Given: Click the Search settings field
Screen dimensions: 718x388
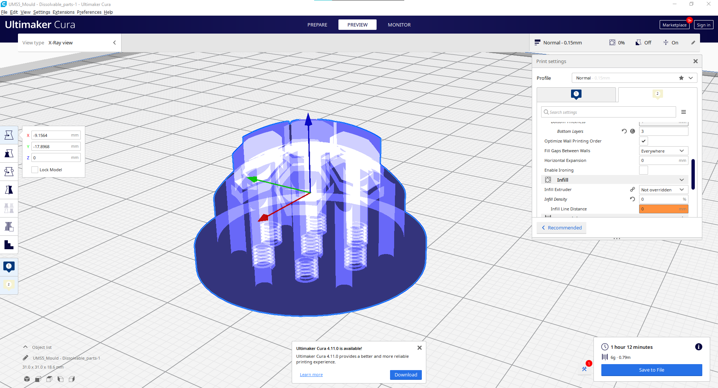Looking at the screenshot, I should tap(608, 112).
